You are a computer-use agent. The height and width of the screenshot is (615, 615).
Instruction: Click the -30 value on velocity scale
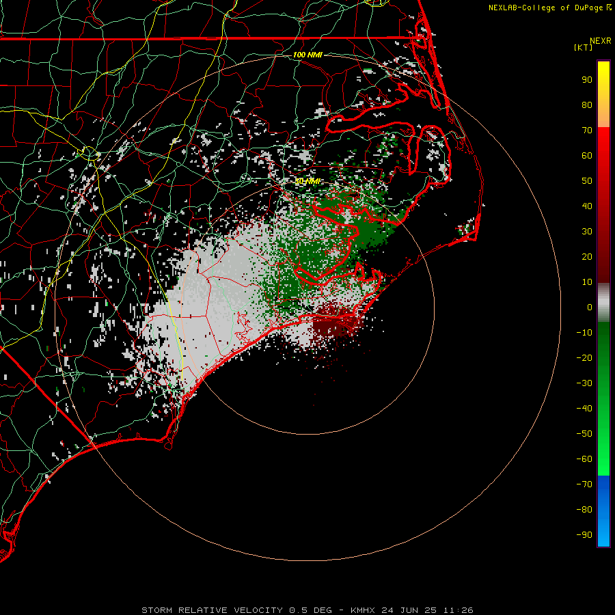tap(584, 383)
